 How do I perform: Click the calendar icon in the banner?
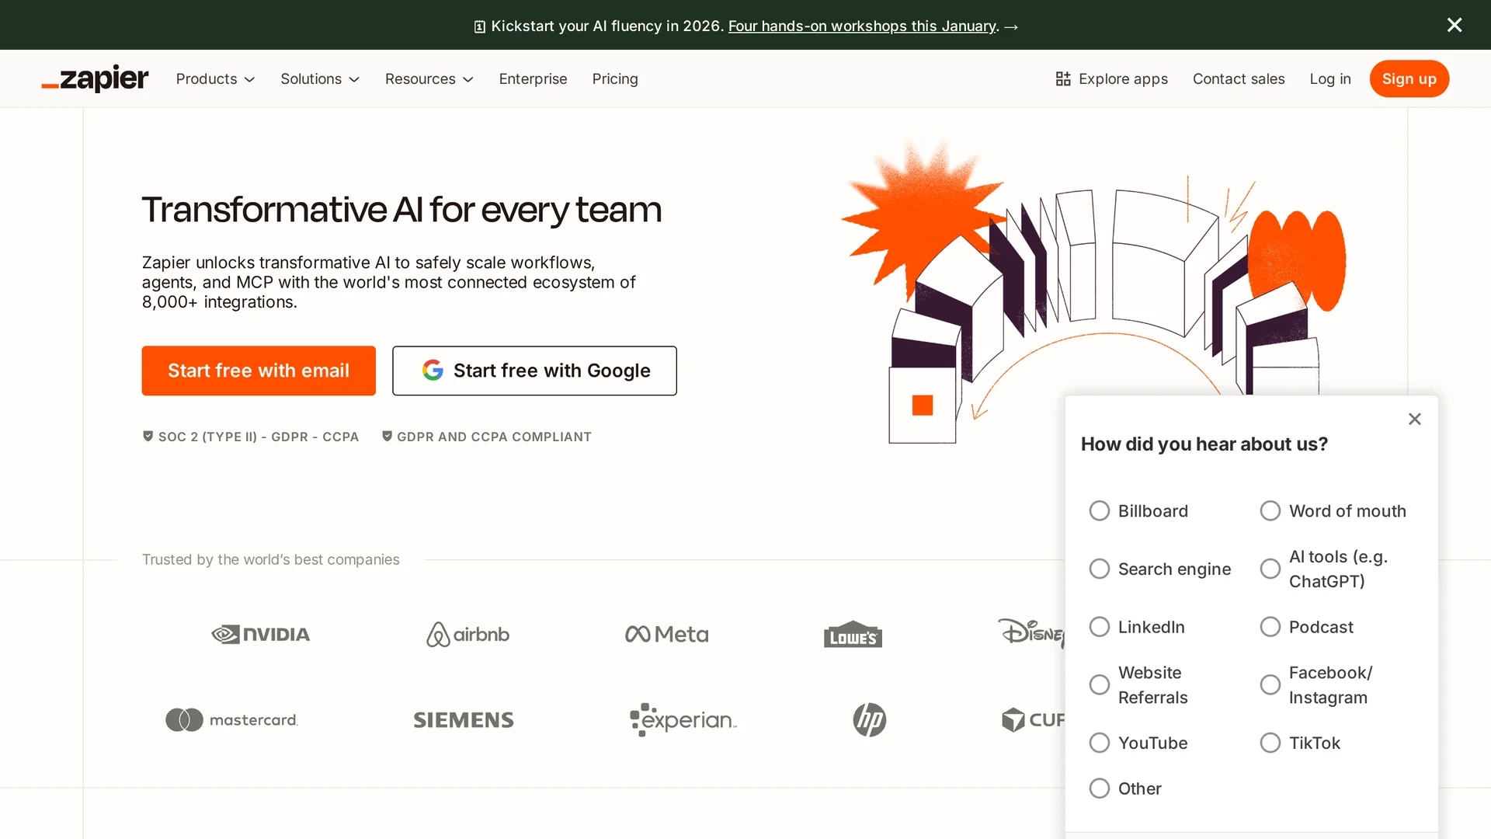point(480,26)
